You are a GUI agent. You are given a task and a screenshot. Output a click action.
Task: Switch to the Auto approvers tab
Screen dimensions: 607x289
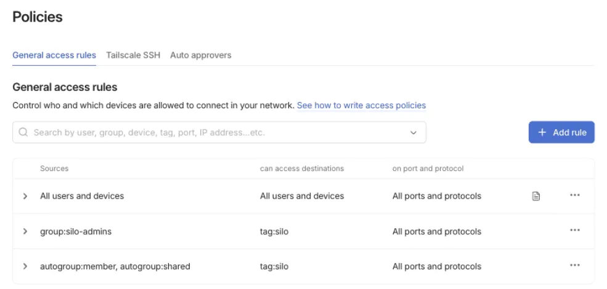[200, 55]
